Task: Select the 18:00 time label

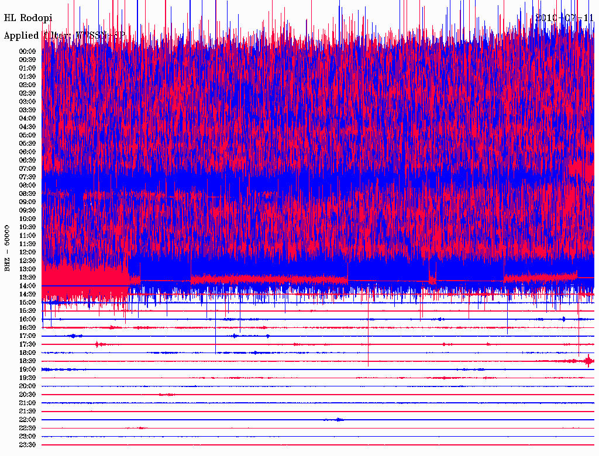Action: tap(27, 353)
